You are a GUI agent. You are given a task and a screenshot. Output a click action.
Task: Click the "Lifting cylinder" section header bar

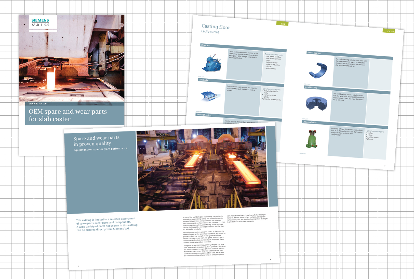(x=345, y=125)
